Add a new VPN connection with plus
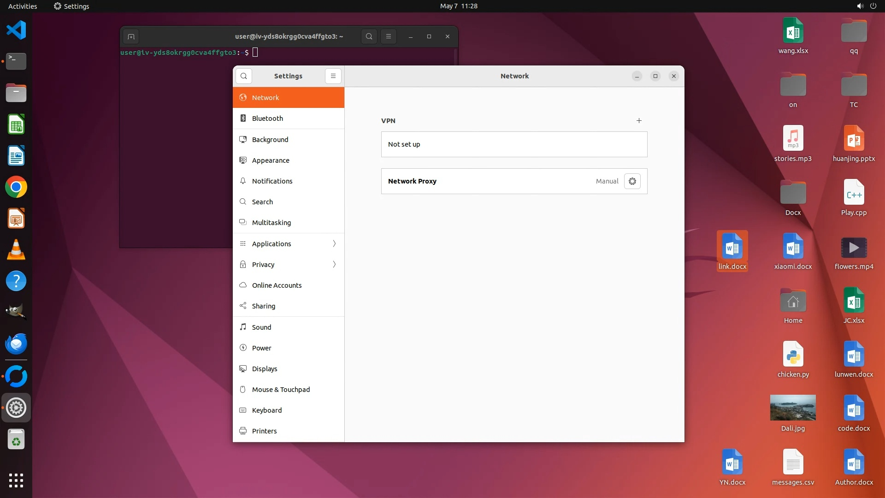885x498 pixels. pyautogui.click(x=639, y=121)
